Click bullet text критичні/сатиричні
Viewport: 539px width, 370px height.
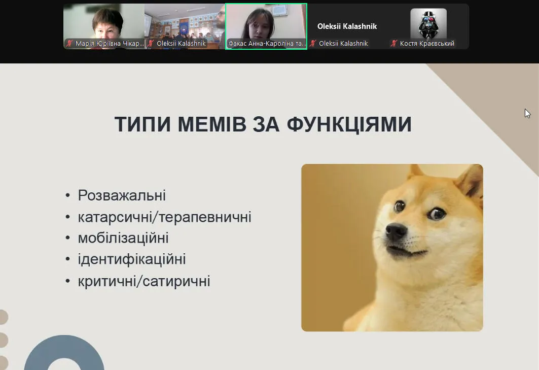(144, 281)
